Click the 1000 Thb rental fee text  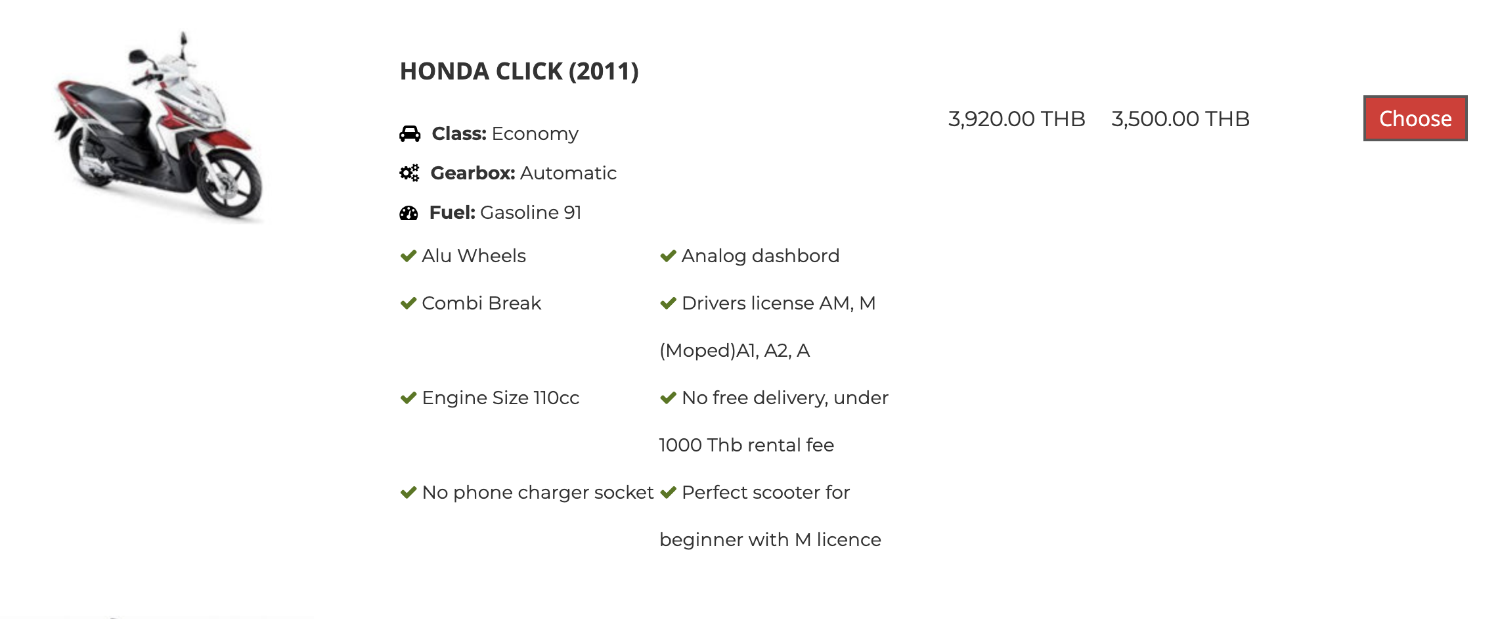click(746, 445)
